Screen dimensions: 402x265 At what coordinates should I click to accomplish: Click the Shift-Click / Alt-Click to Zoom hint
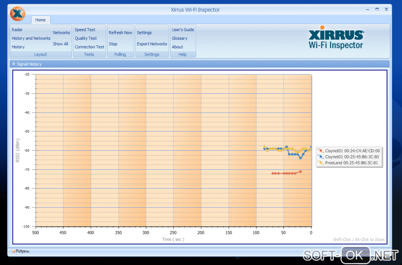pyautogui.click(x=359, y=239)
